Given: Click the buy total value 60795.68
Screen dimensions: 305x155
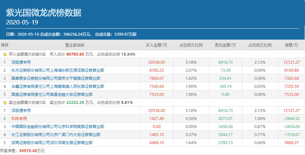Looking at the screenshot, I should (75, 54).
